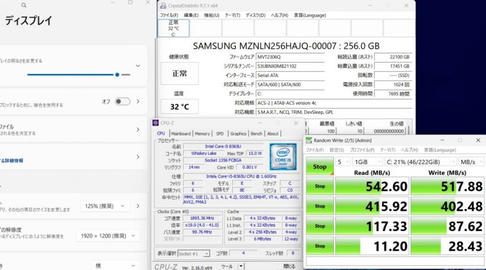
Task: Click the 1895.36 MHz core speed value
Action: click(202, 219)
